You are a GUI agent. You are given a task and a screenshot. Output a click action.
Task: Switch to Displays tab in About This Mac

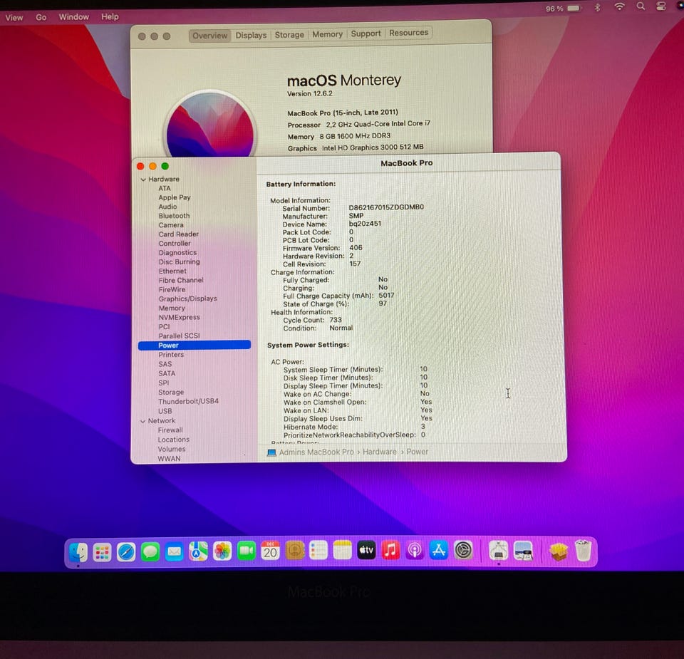click(x=251, y=36)
